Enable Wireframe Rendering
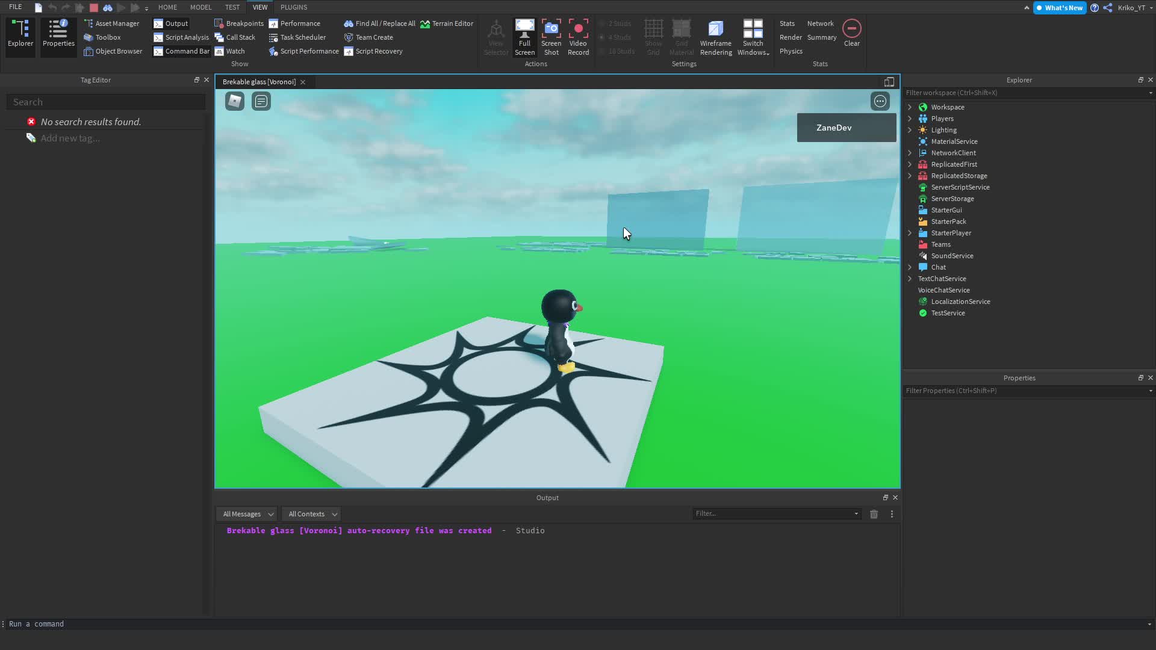The width and height of the screenshot is (1156, 650). click(x=715, y=36)
